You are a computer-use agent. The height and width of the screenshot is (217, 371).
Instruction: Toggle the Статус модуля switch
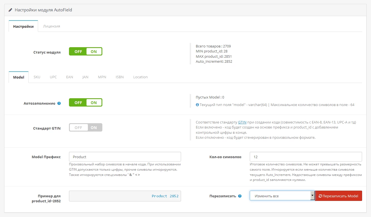tap(86, 51)
